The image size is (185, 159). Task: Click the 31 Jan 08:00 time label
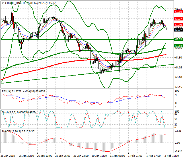[x=117, y=156]
